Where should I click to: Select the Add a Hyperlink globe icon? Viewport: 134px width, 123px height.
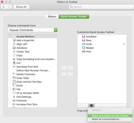pos(14,40)
